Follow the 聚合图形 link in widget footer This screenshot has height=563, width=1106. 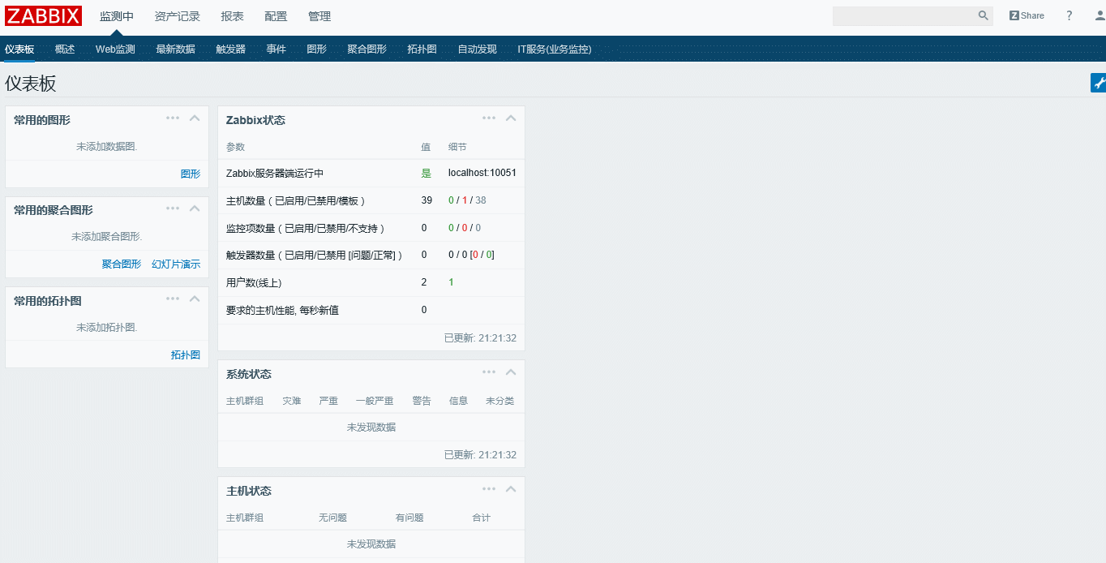click(122, 264)
